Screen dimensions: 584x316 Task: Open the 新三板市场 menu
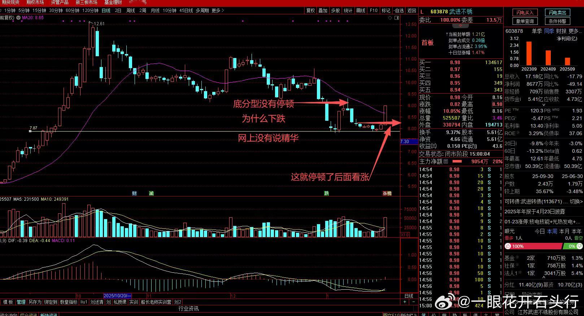click(x=86, y=3)
